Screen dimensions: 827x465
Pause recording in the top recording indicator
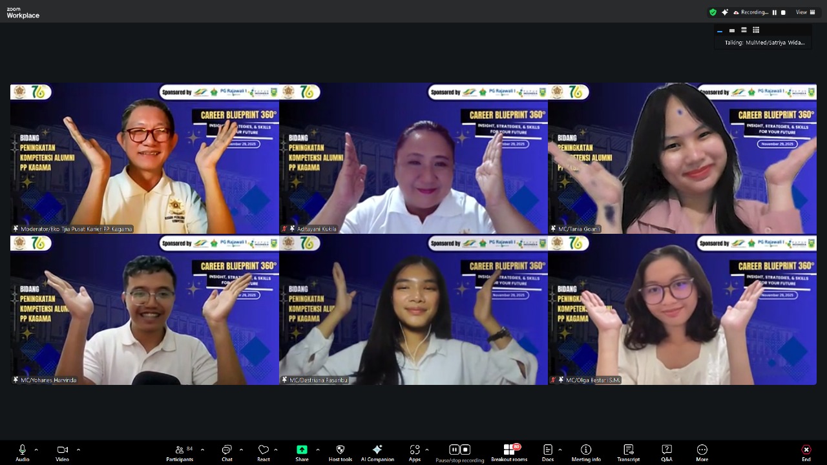tap(775, 12)
